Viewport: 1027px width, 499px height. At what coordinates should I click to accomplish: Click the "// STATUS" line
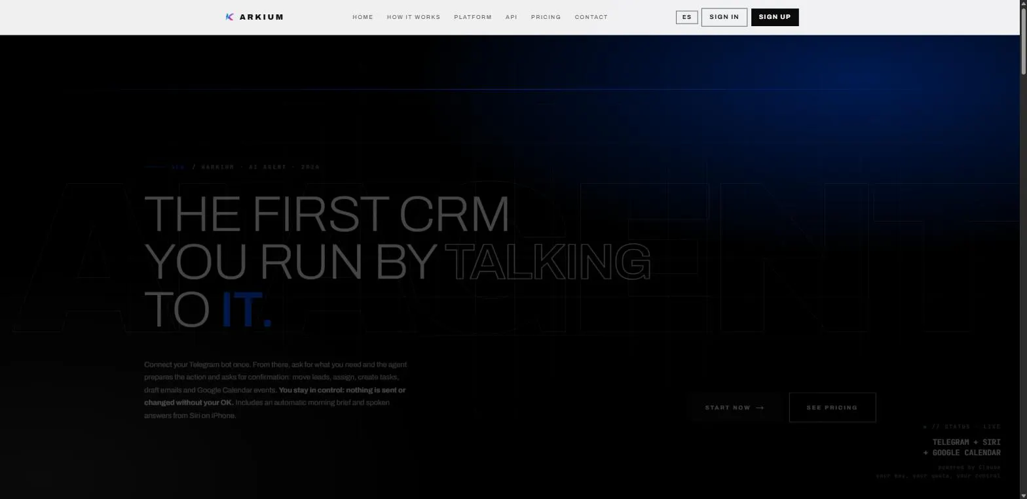(x=962, y=426)
